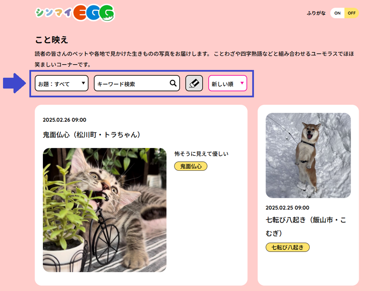Click the こと映え page heading

click(x=51, y=40)
